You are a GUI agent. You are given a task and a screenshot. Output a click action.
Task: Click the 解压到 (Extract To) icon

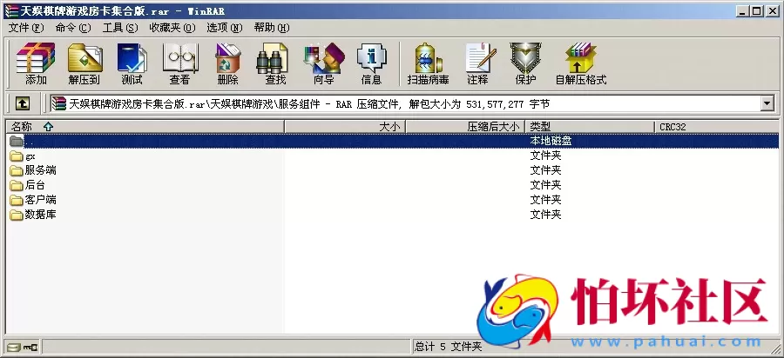84,63
